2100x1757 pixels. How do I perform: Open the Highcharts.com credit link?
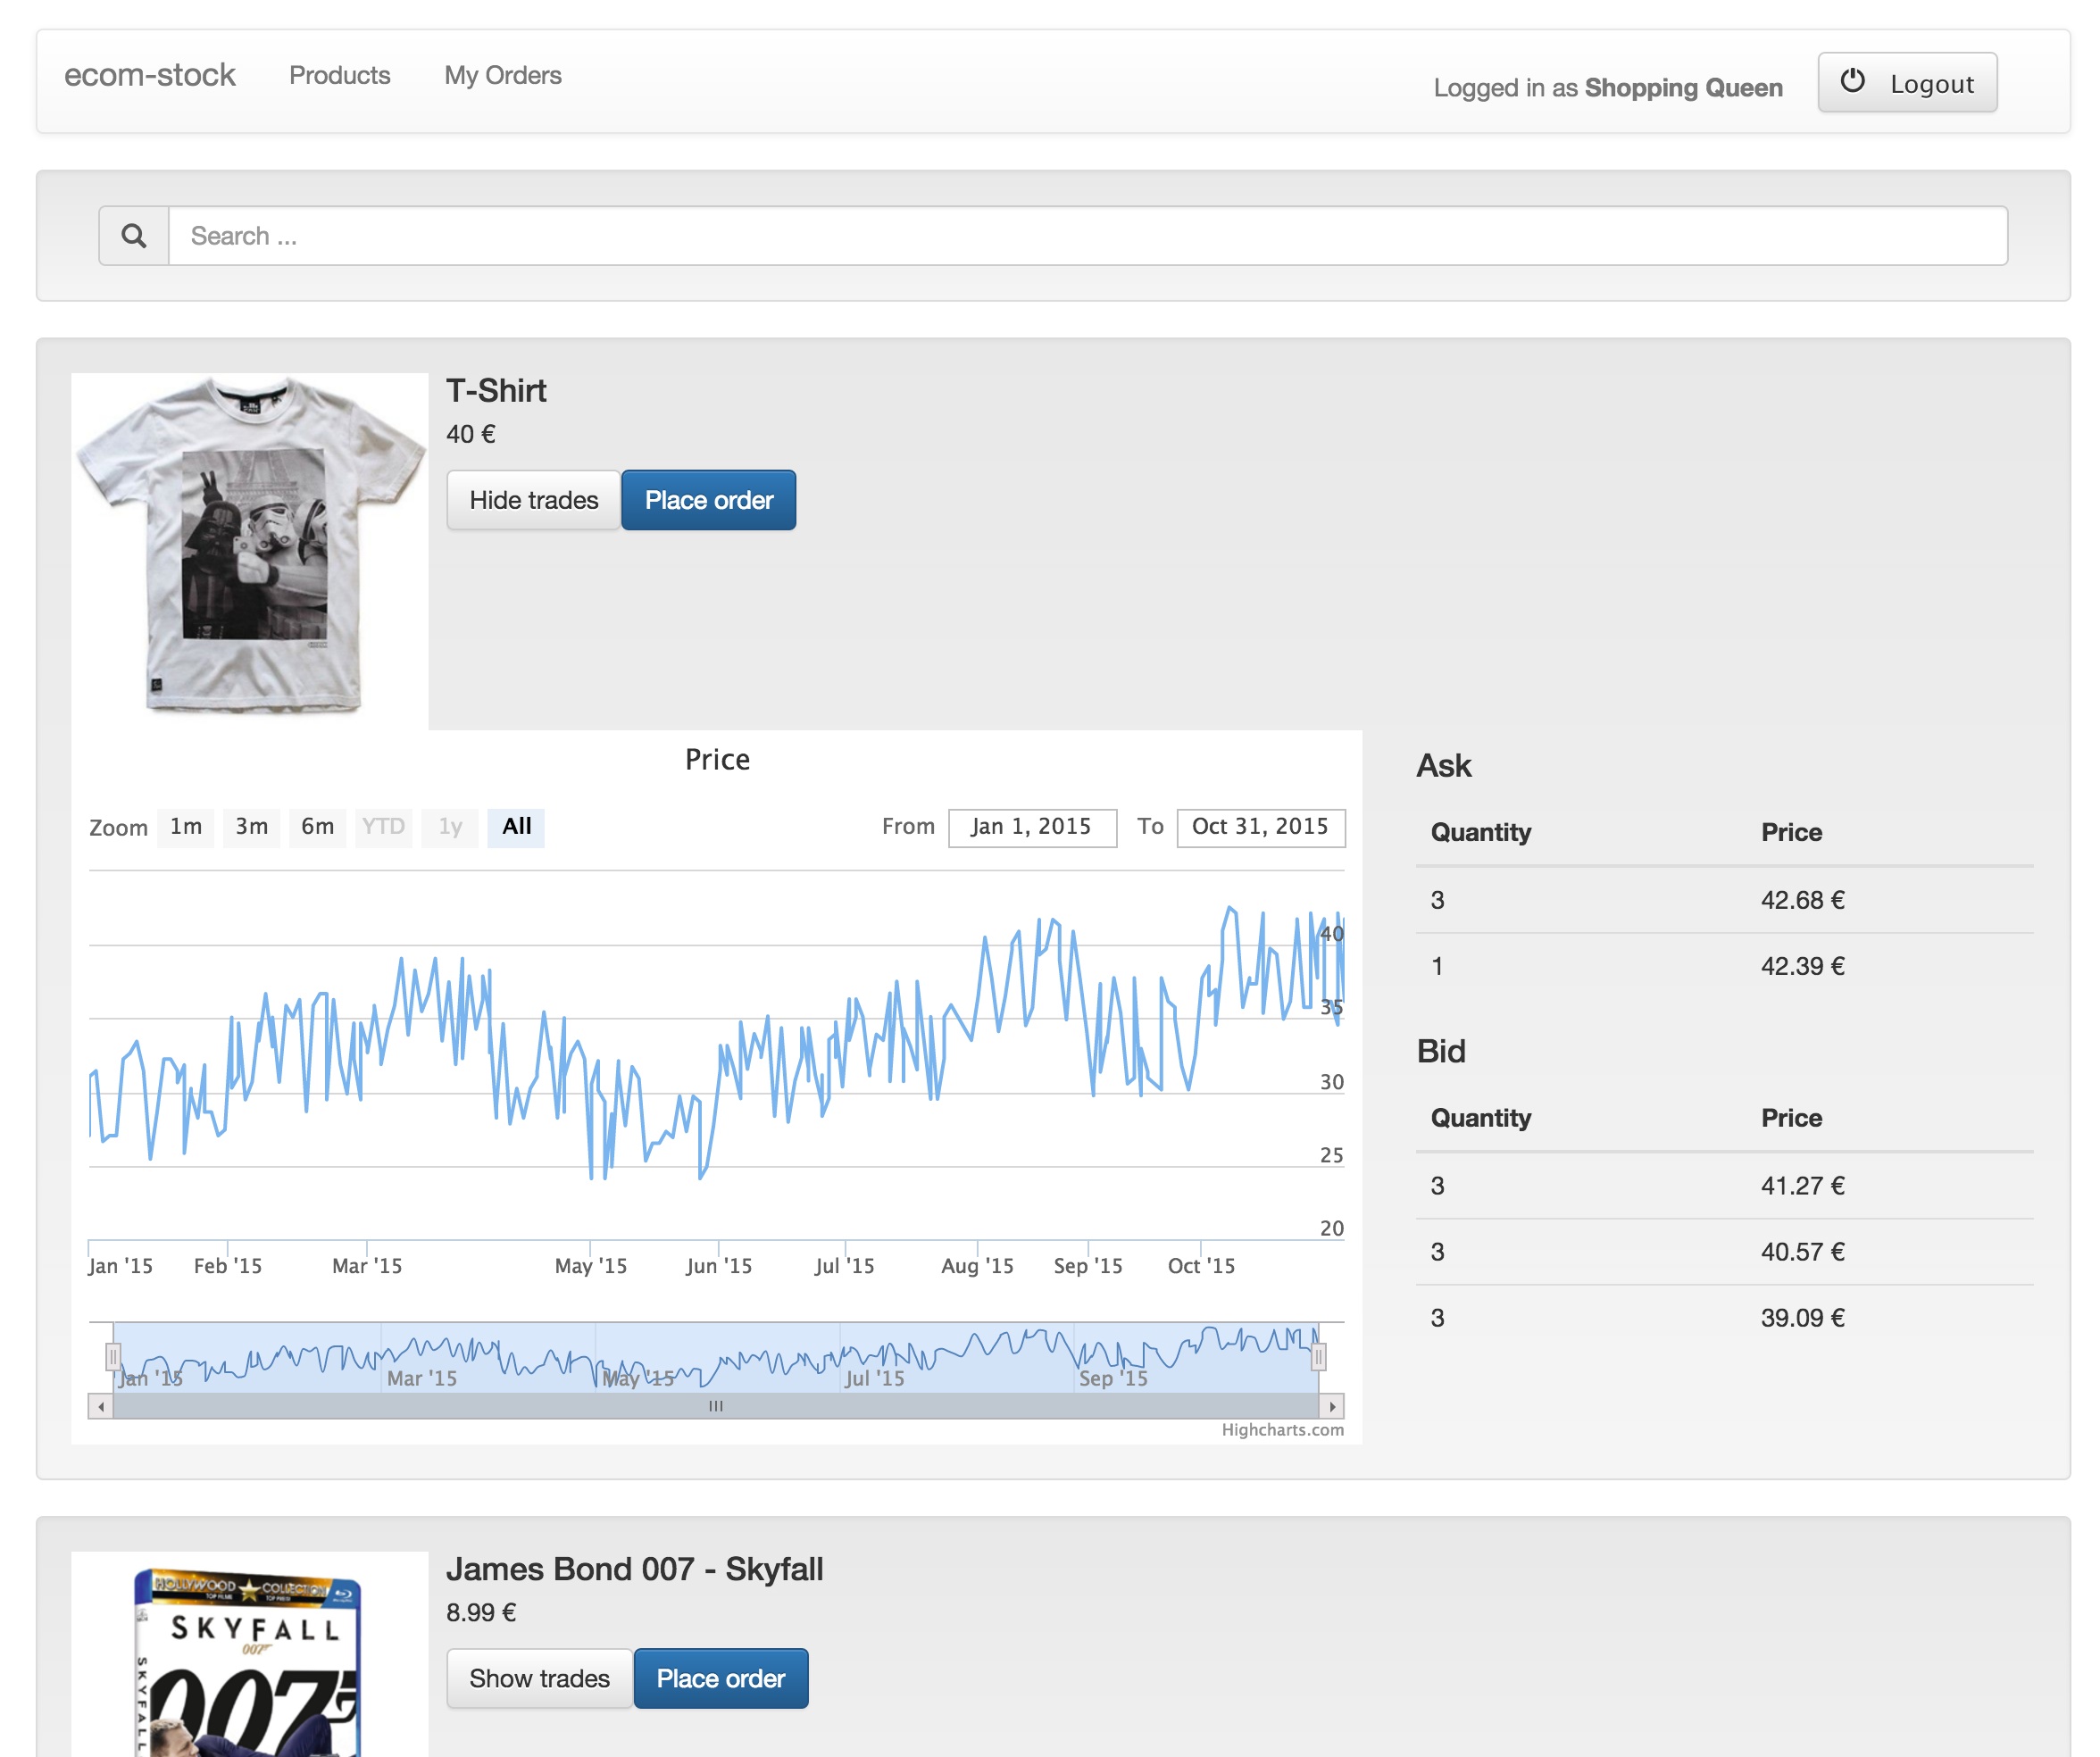pyautogui.click(x=1282, y=1430)
